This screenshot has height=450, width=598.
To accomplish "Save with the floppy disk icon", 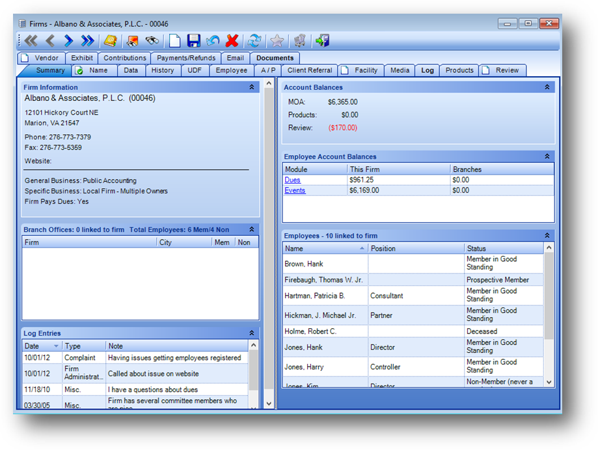I will [194, 40].
